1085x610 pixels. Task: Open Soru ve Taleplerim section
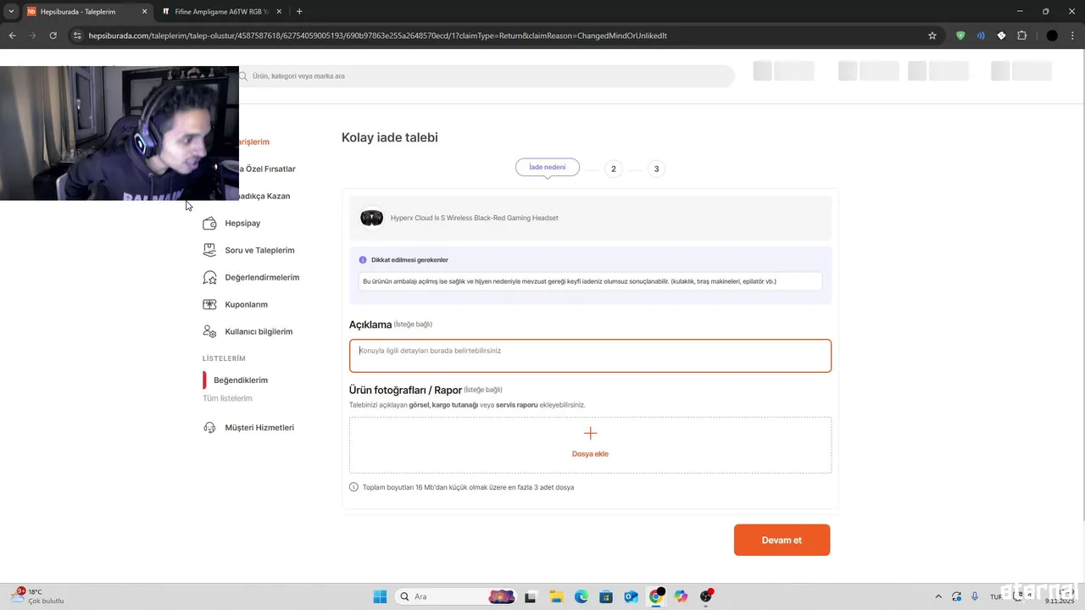point(259,251)
